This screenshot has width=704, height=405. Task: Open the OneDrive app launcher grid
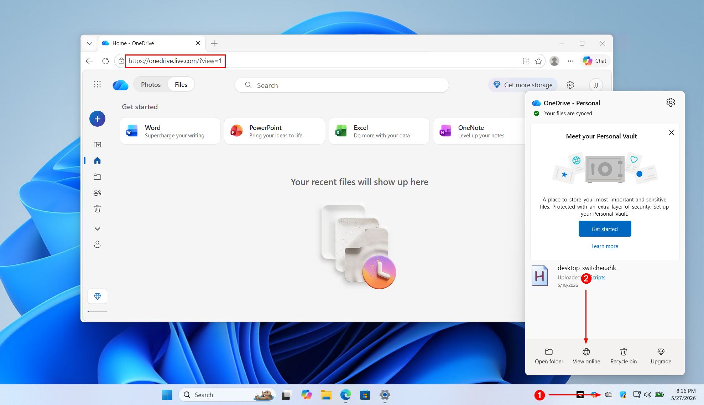point(97,84)
